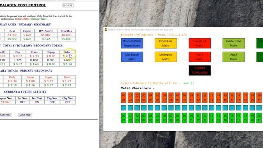Pick green hour box 09 10
The image size is (263, 148).
185,118
